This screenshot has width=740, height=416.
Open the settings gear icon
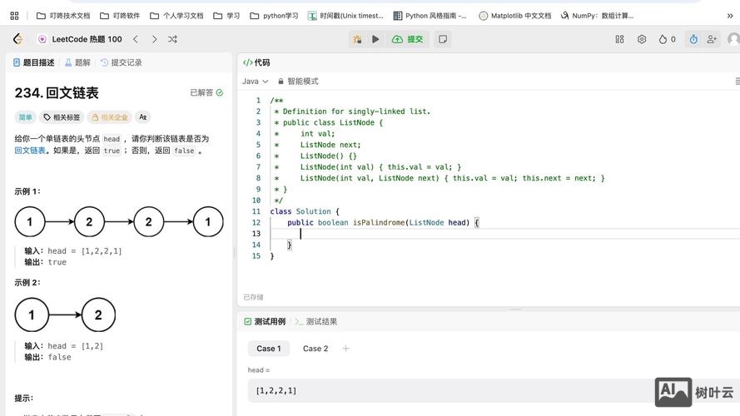[642, 39]
